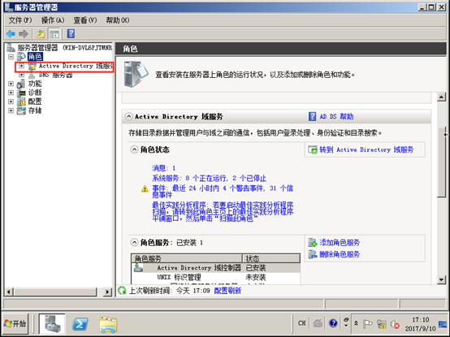The width and height of the screenshot is (450, 337).
Task: Expand the 功能 tree node
Action: tap(11, 84)
